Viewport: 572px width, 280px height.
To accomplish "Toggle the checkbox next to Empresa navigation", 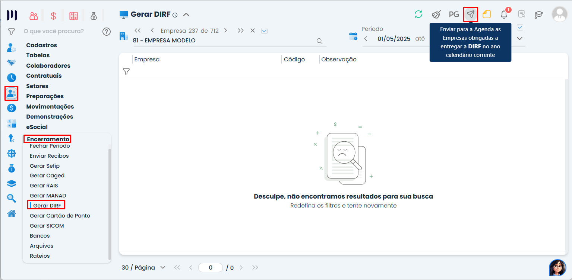I will (x=265, y=31).
